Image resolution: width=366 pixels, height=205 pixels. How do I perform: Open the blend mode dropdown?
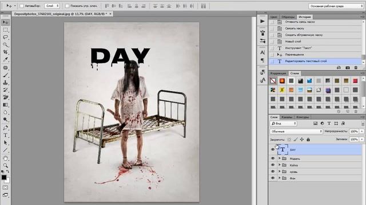(x=296, y=132)
